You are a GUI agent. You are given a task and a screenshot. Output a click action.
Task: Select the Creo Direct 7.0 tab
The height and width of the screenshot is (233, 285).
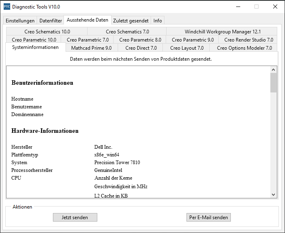coord(141,48)
